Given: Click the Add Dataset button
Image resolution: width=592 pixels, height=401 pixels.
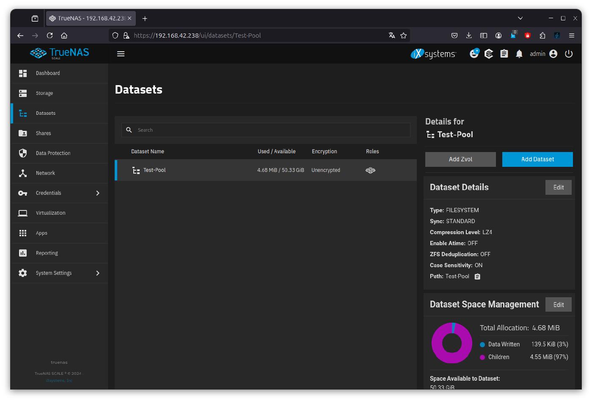Looking at the screenshot, I should pyautogui.click(x=537, y=159).
